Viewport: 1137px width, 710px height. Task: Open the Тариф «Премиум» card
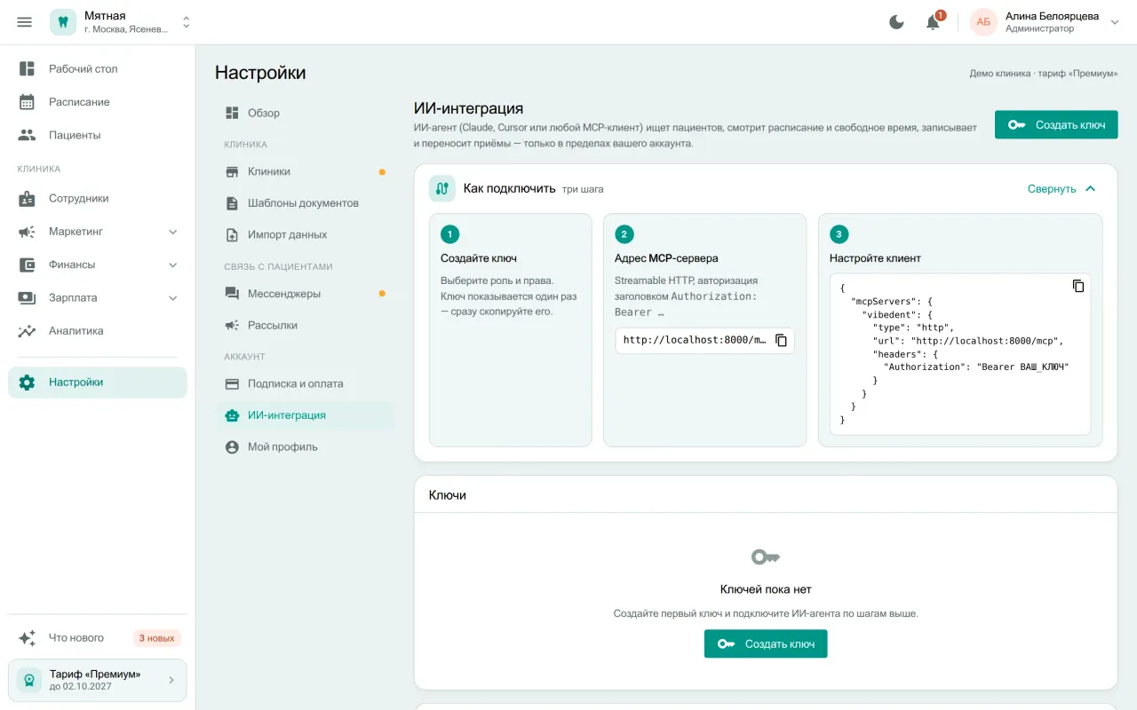(x=98, y=680)
